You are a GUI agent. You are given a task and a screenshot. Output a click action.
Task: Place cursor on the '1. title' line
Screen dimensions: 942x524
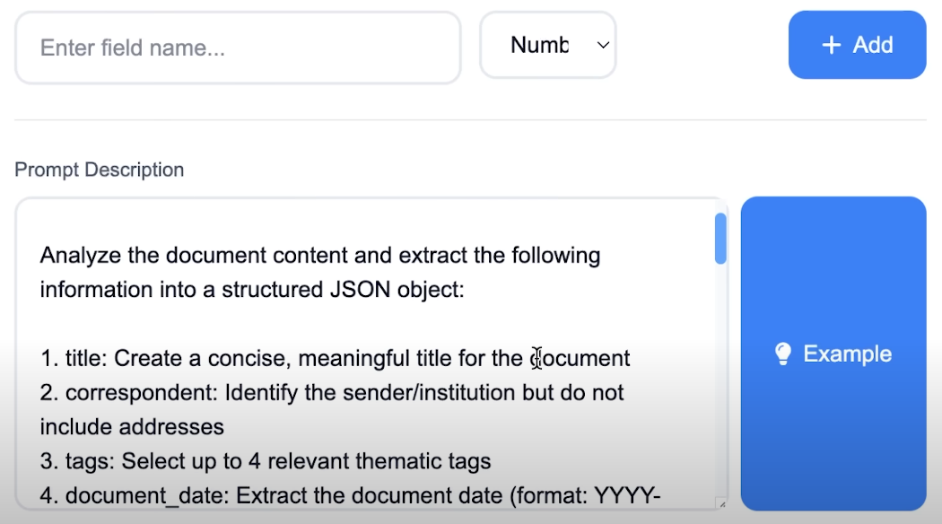336,358
